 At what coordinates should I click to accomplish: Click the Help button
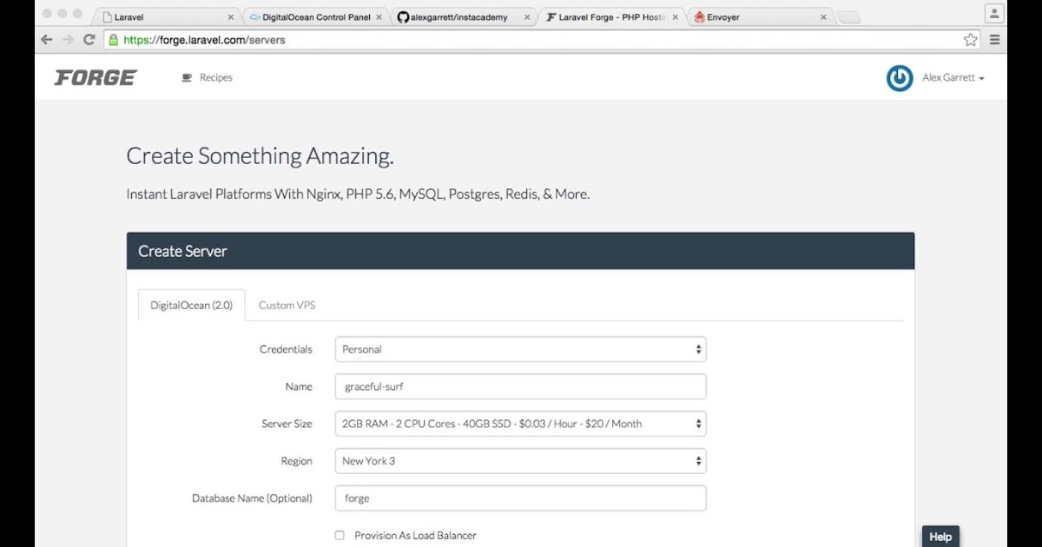click(940, 537)
